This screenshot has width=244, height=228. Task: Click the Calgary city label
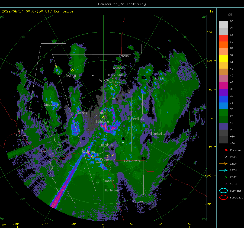(x=106, y=159)
